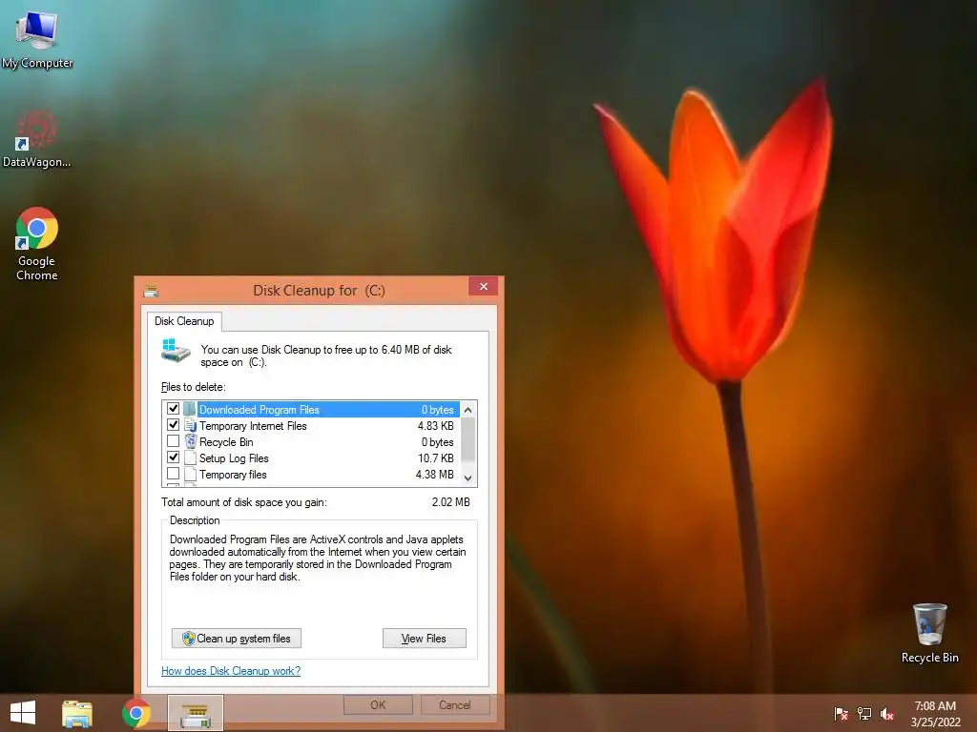
Task: Open the network tray icon
Action: tap(864, 713)
